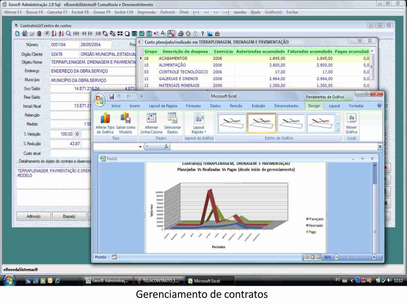Open the Janelas menu in Geos
The width and height of the screenshot is (407, 305).
[240, 12]
